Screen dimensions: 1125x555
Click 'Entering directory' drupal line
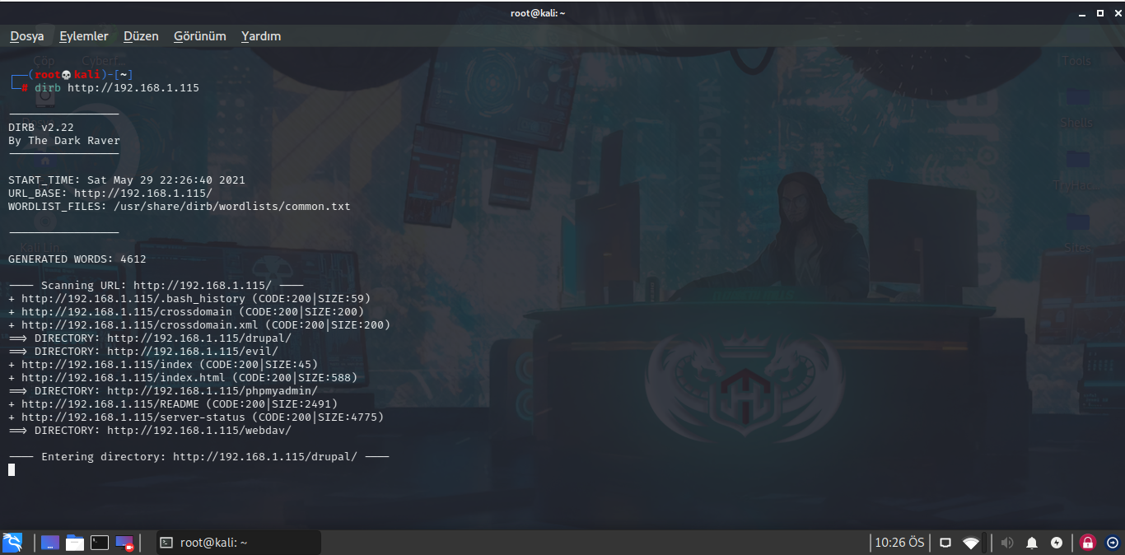tap(198, 457)
